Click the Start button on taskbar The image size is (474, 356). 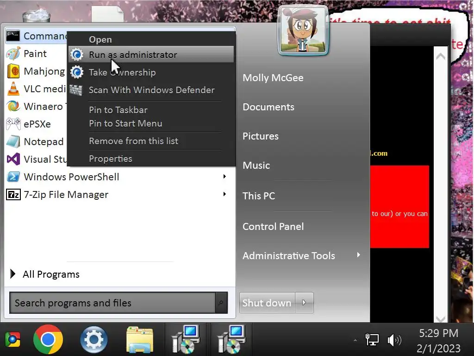pos(12,339)
